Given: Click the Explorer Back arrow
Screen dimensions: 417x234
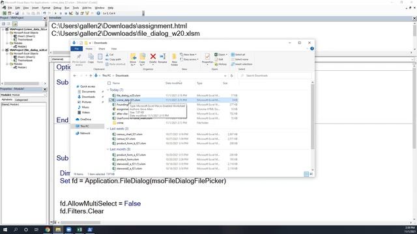Looking at the screenshot, I should (x=75, y=75).
